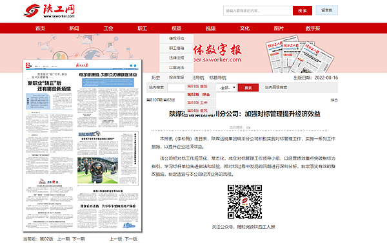Switch to 标题导航 tab
The image size is (387, 243).
pyautogui.click(x=218, y=78)
